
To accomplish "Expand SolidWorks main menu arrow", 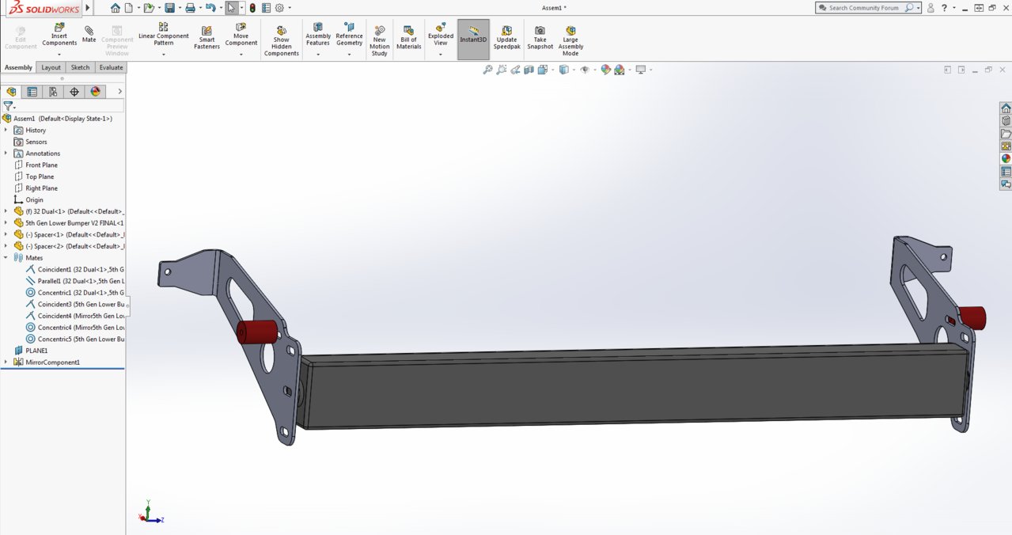I will click(88, 8).
